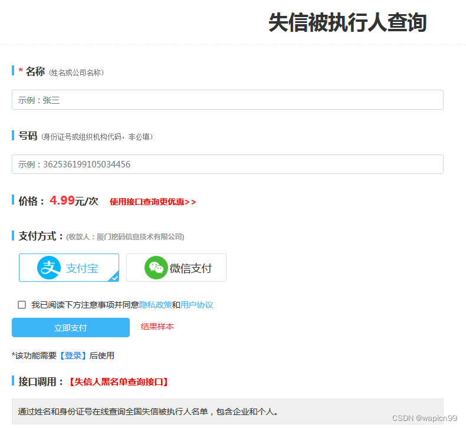Image resolution: width=466 pixels, height=428 pixels.
Task: Click the payee text 厦门挖码信息技术有限公司
Action: [x=139, y=237]
